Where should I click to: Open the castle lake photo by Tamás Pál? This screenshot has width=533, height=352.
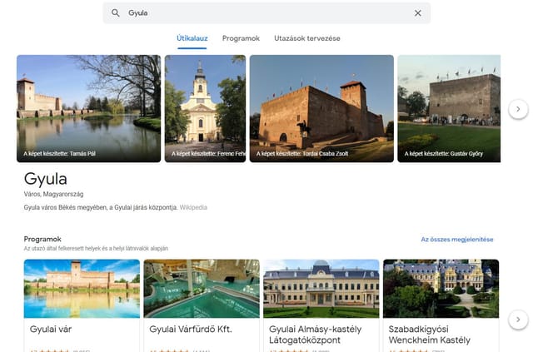pos(89,108)
